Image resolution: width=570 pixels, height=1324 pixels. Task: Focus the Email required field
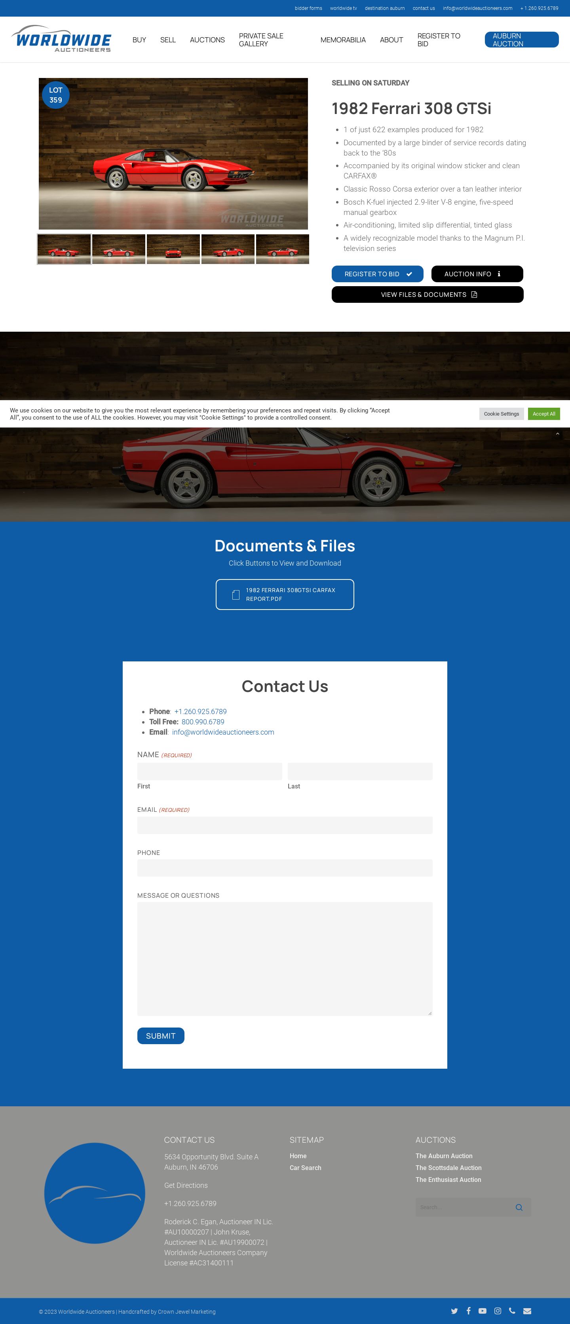pyautogui.click(x=285, y=825)
